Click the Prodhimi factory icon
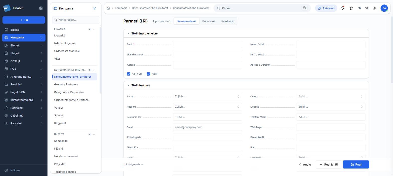 click(6, 84)
